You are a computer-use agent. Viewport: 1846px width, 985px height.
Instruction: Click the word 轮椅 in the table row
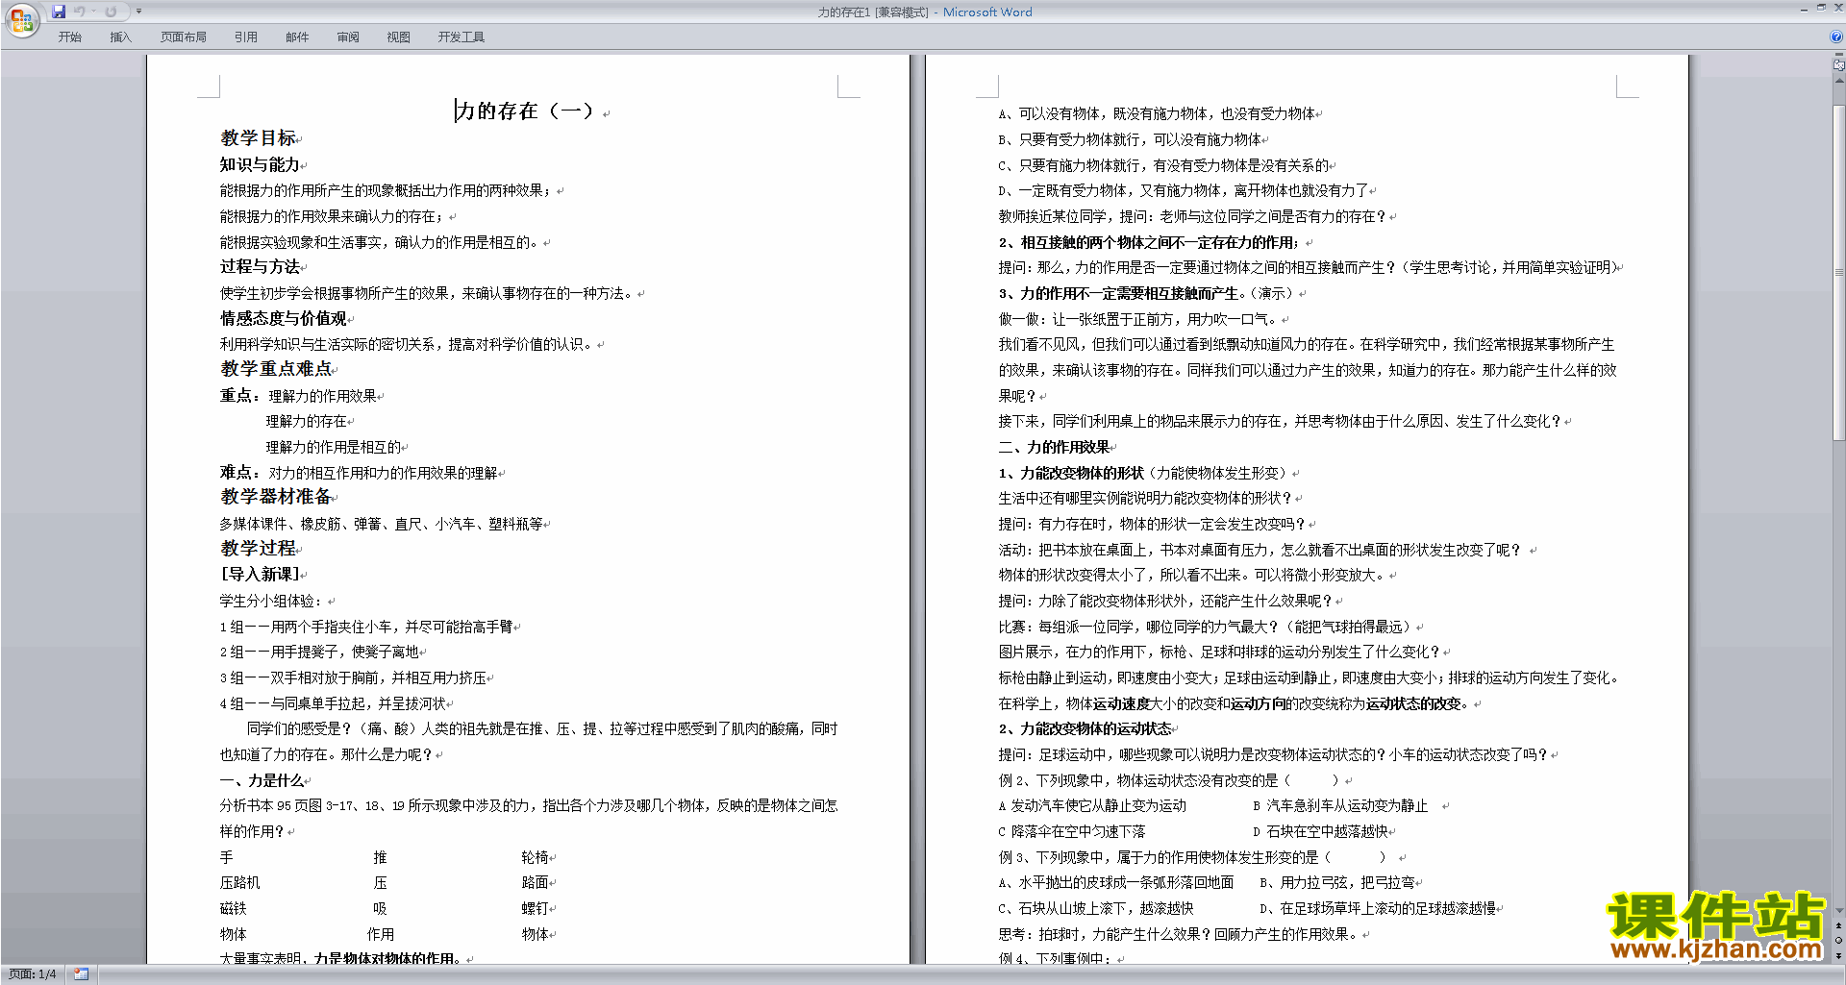tap(535, 857)
